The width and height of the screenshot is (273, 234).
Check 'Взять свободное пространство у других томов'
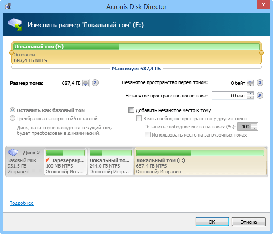pos(139,119)
